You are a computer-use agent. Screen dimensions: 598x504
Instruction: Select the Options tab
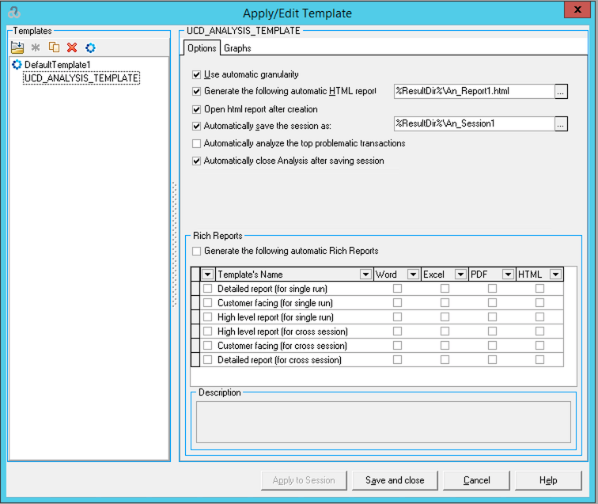202,48
